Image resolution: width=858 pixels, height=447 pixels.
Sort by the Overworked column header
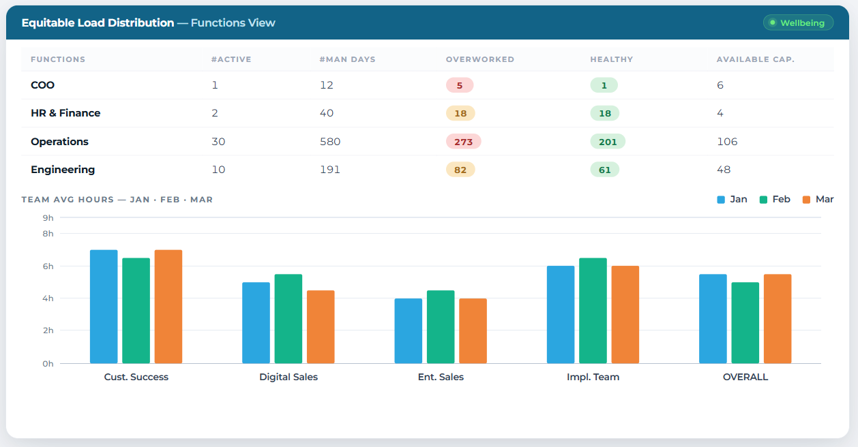[480, 59]
